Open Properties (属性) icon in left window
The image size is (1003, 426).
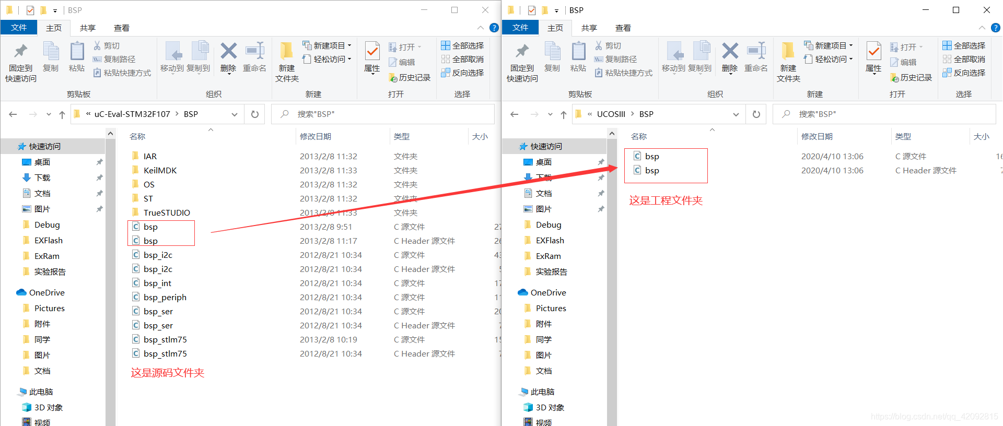(372, 51)
